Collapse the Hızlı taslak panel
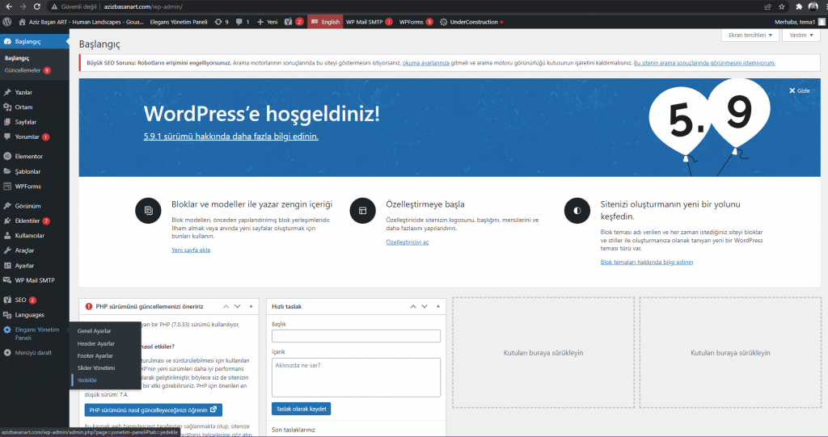The image size is (828, 437). (x=437, y=306)
